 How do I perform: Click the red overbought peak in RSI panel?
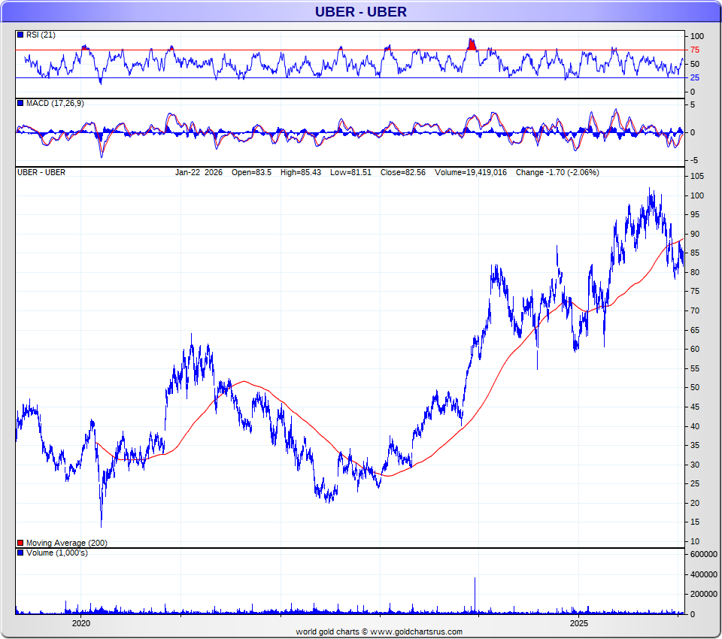pyautogui.click(x=472, y=44)
